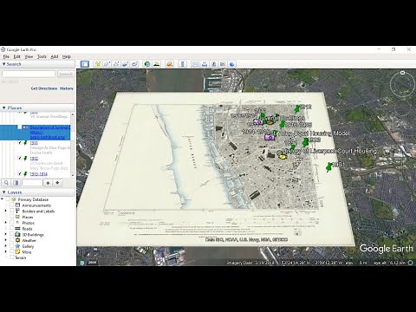Image resolution: width=416 pixels, height=312 pixels.
Task: Click the Add Image Overlay icon
Action: (125, 64)
